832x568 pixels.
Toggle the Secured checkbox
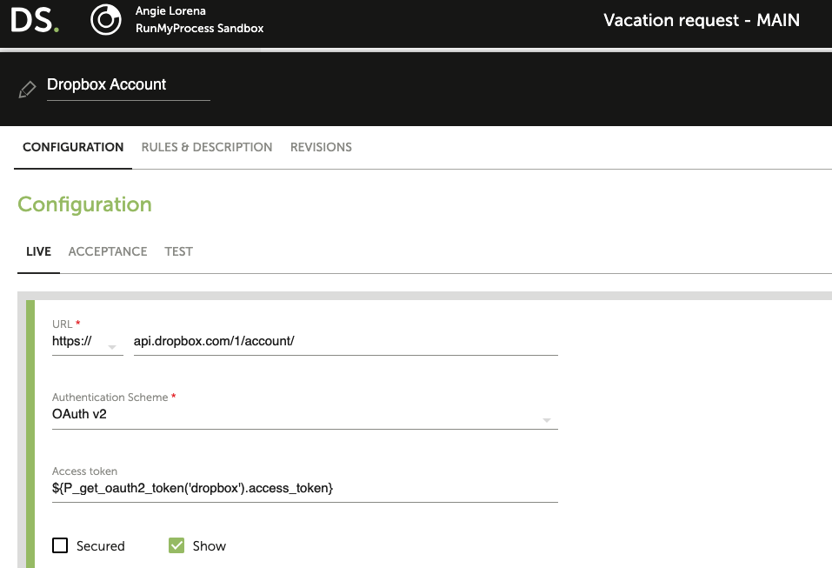click(60, 545)
